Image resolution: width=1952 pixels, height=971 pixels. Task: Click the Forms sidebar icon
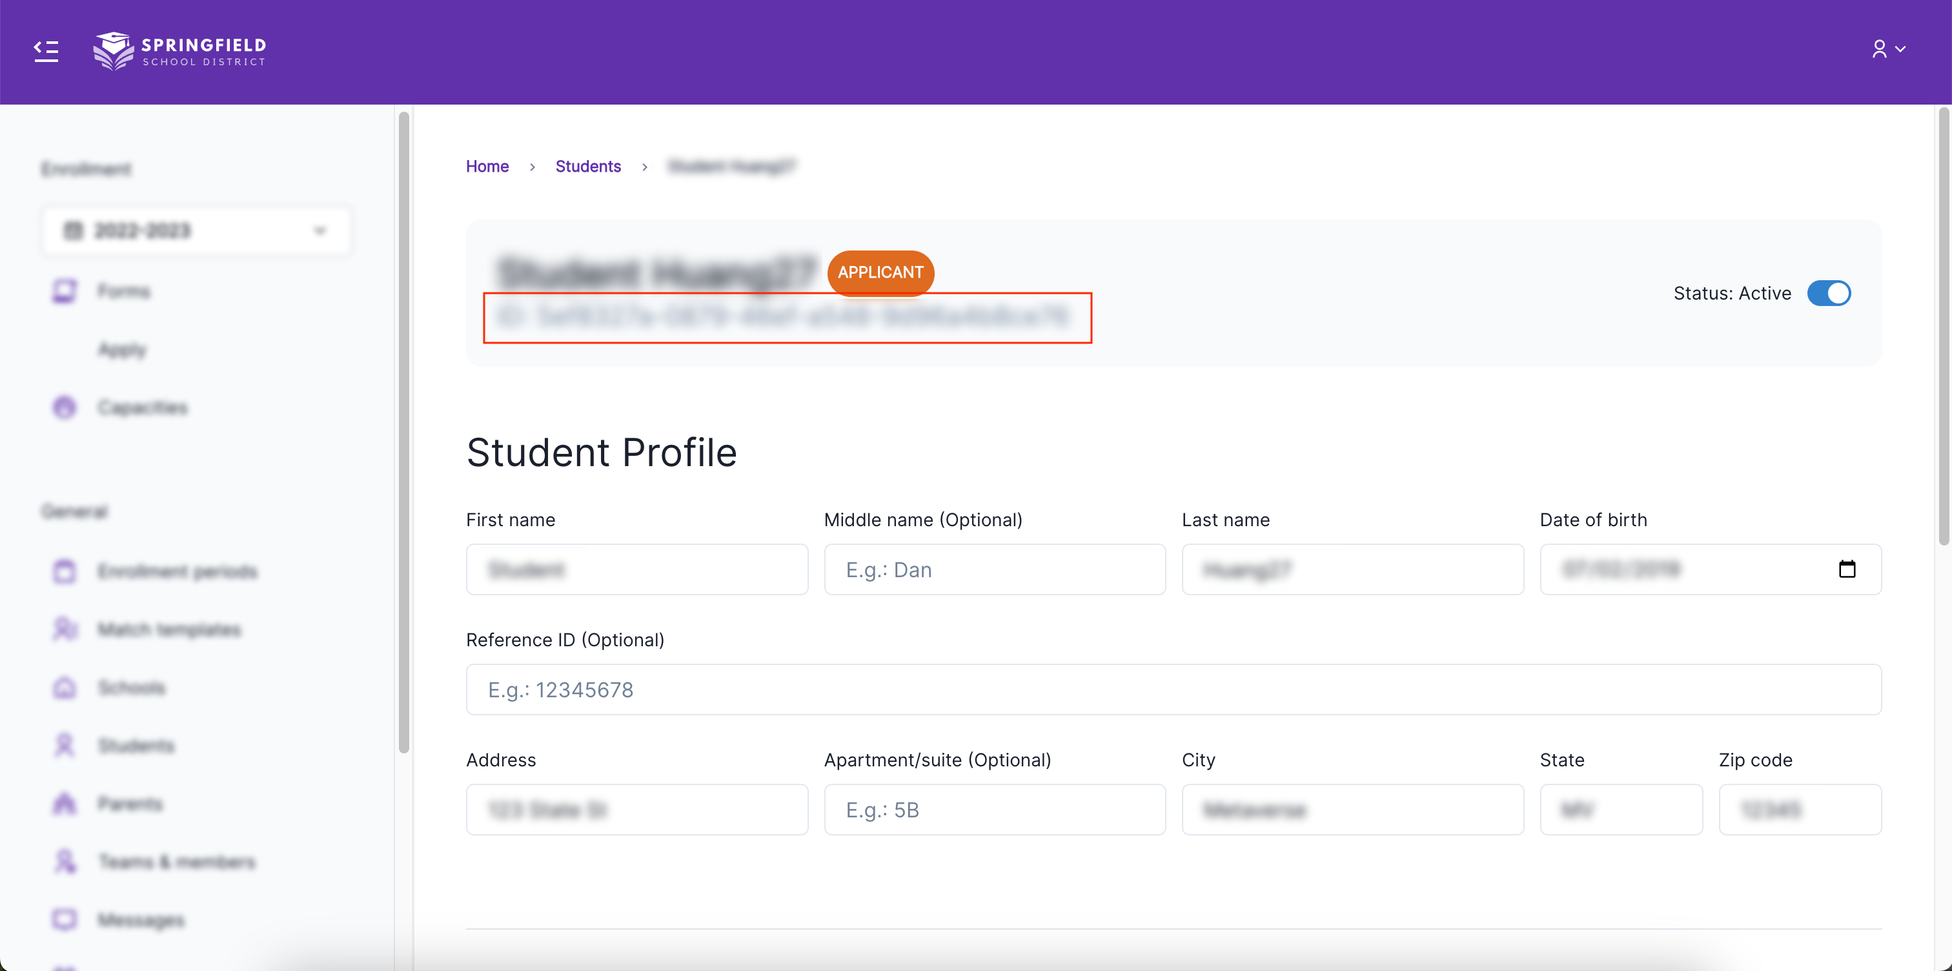coord(65,291)
